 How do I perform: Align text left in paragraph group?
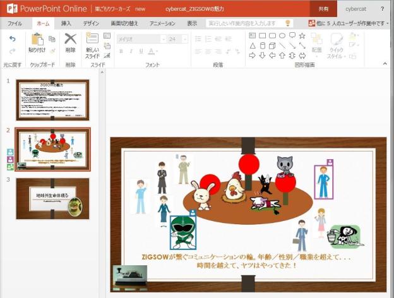click(x=198, y=52)
